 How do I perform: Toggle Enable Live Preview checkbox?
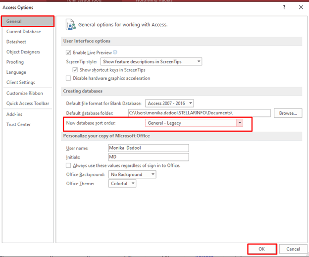pos(69,52)
